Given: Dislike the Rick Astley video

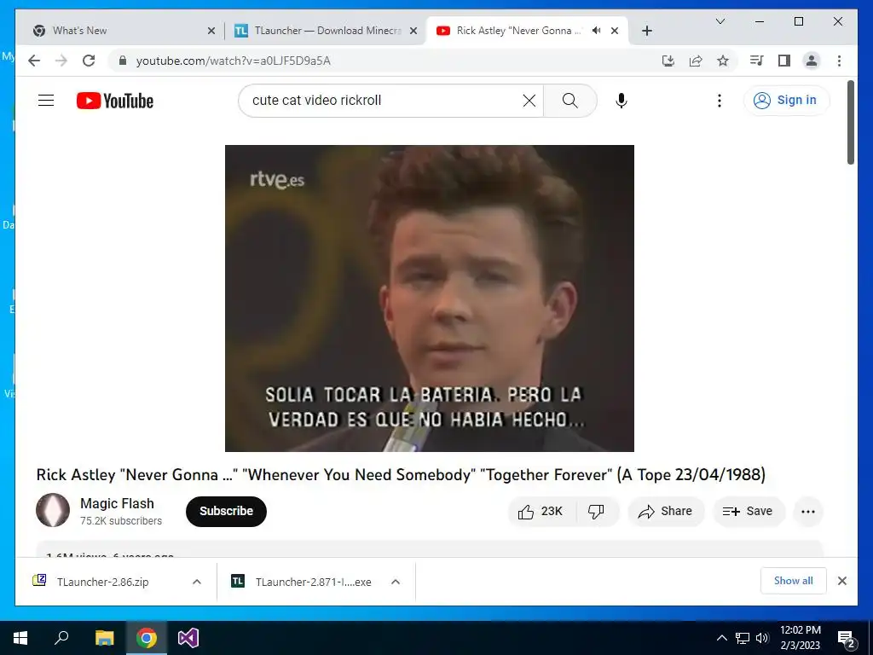Looking at the screenshot, I should (596, 512).
